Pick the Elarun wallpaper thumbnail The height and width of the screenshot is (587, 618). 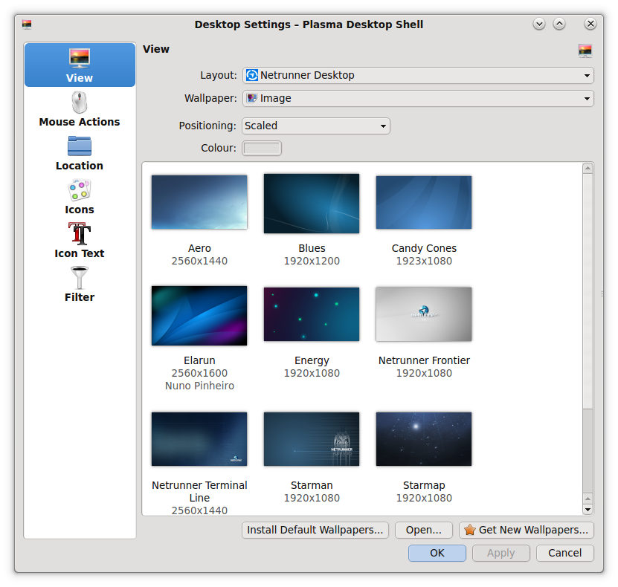click(x=199, y=316)
